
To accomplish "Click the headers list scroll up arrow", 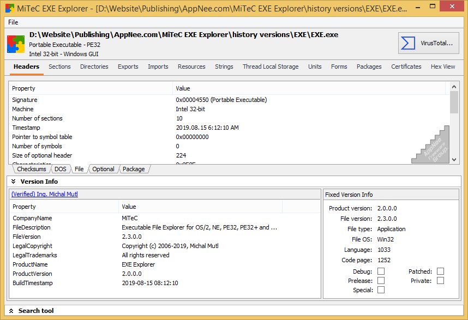I will click(454, 87).
